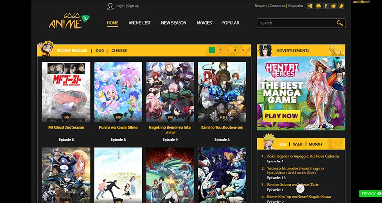Viewport: 382px width, 203px height.
Task: Select the Day ranking tab
Action: pyautogui.click(x=283, y=144)
